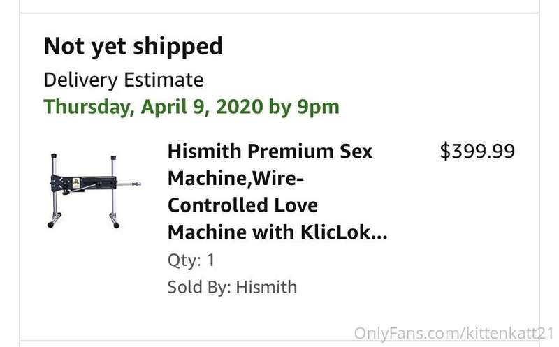The height and width of the screenshot is (347, 559).
Task: Open the Hismith seller name link
Action: coord(267,287)
